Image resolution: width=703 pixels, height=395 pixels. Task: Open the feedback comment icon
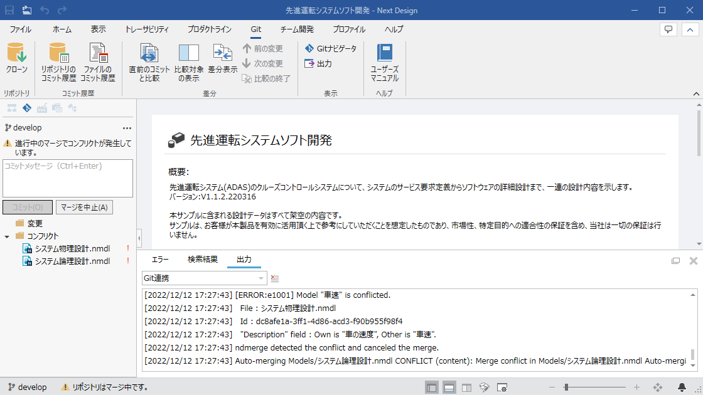tap(668, 29)
